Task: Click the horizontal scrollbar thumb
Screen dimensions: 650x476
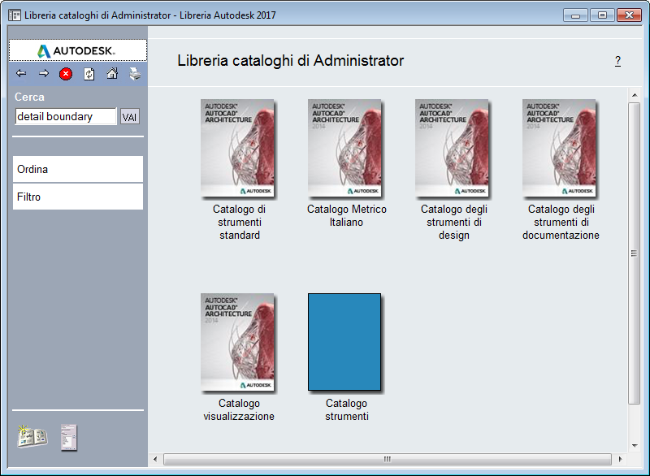Action: 388,459
